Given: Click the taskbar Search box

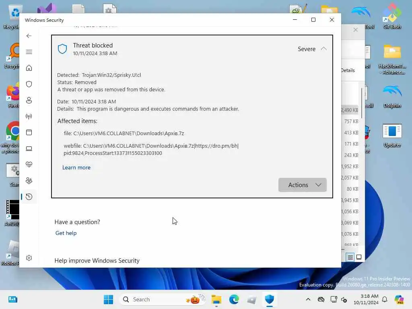Looking at the screenshot, I should (163, 299).
